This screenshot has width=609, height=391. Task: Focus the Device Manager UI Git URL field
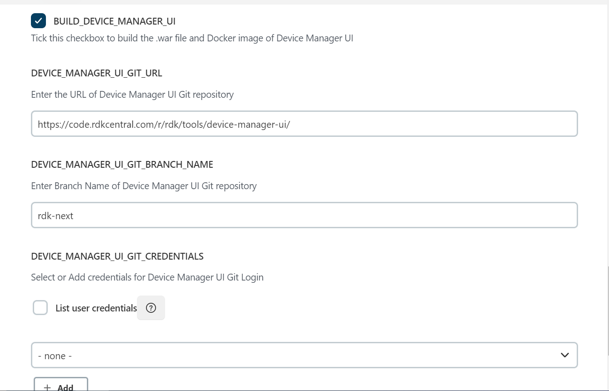click(x=304, y=124)
